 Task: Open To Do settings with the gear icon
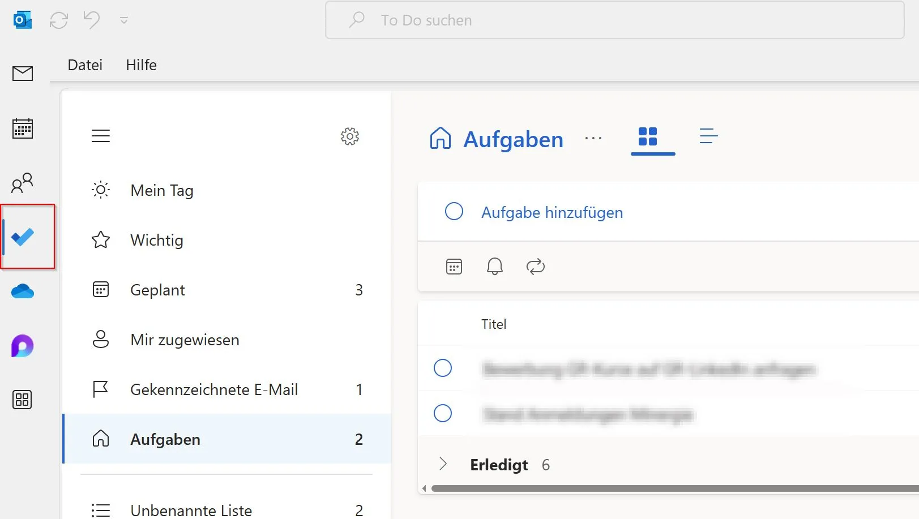[x=350, y=136]
